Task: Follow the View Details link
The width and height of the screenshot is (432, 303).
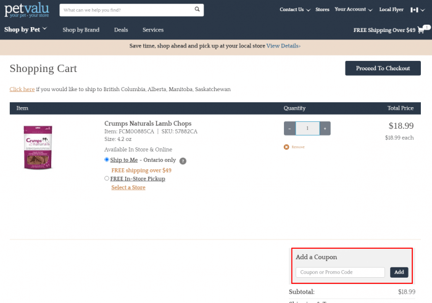Action: tap(283, 46)
